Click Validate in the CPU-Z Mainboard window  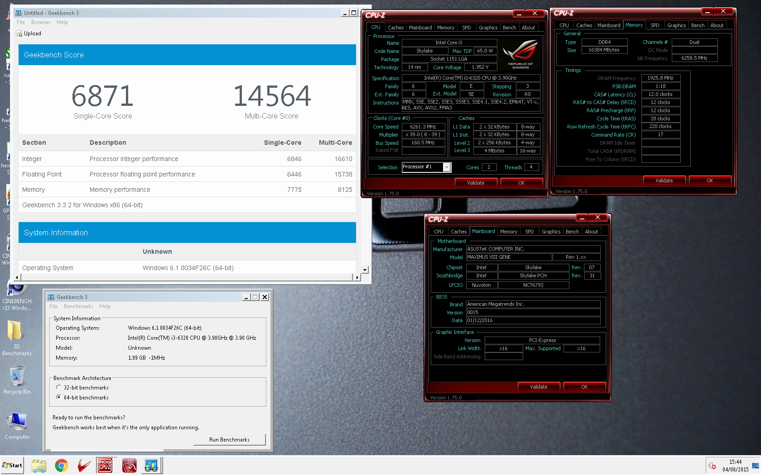[539, 387]
